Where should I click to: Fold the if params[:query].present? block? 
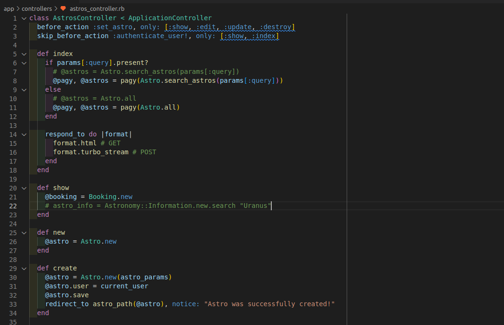(x=24, y=63)
